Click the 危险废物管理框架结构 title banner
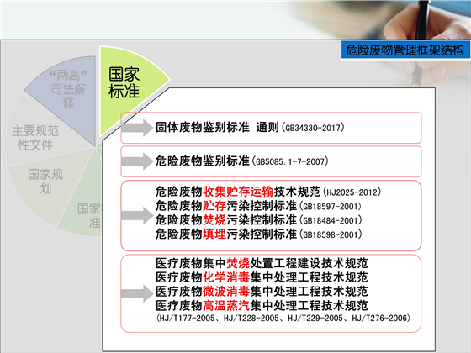The image size is (471, 353). click(x=405, y=50)
